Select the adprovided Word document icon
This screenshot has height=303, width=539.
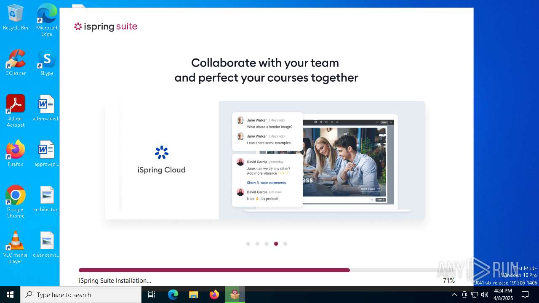point(46,108)
